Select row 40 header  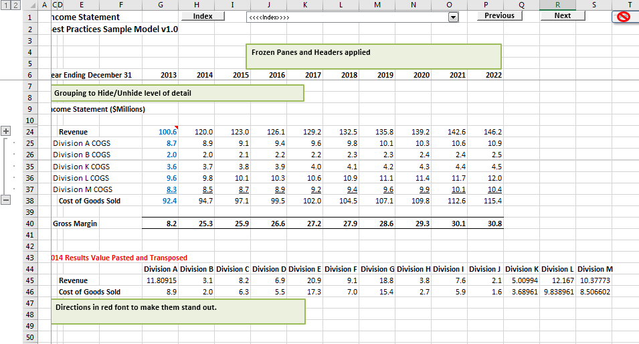30,224
